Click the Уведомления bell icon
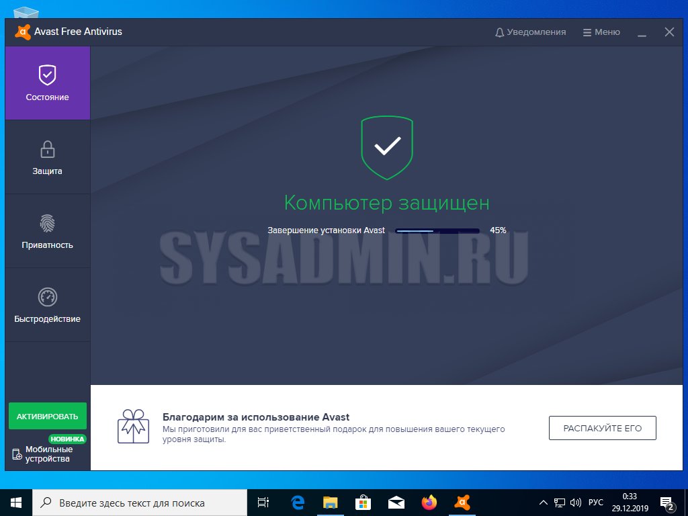The image size is (688, 516). pos(499,32)
